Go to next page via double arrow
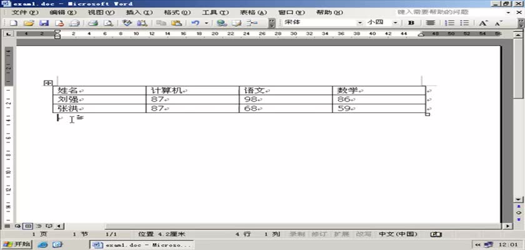 (x=518, y=219)
